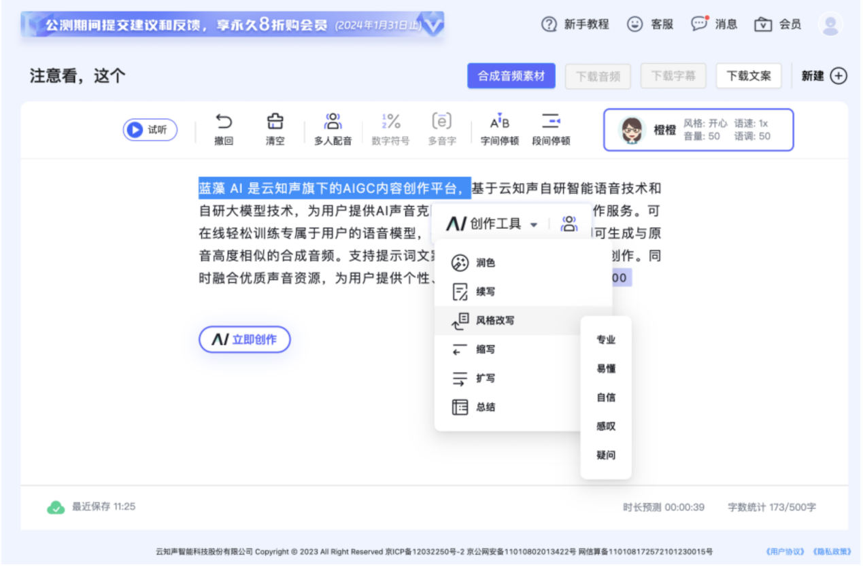Click the document title 注意看，这个

(78, 76)
